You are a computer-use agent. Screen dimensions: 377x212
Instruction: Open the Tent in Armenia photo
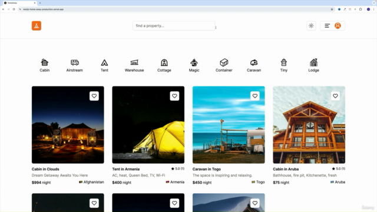pos(148,125)
